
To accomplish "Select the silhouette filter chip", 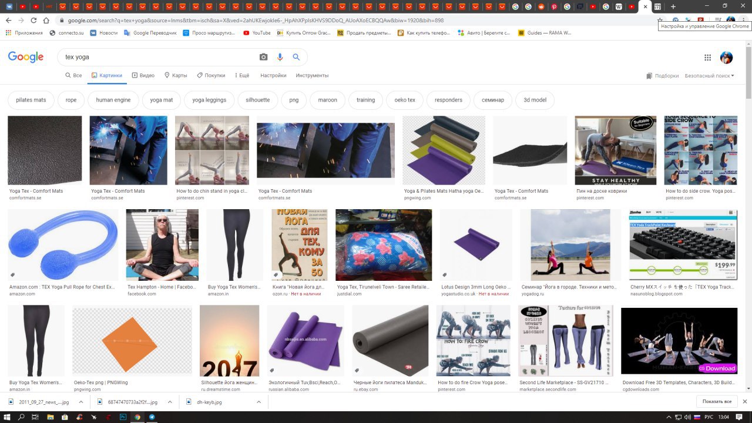I will point(258,100).
